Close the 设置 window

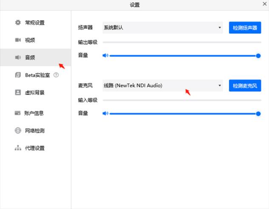coord(264,4)
